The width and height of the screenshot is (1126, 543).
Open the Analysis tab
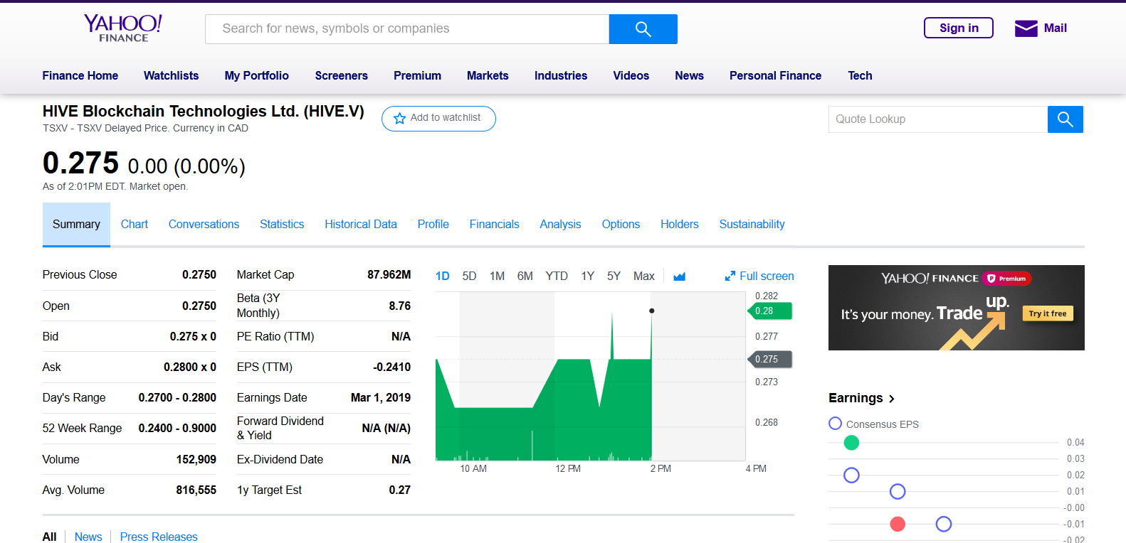click(561, 225)
